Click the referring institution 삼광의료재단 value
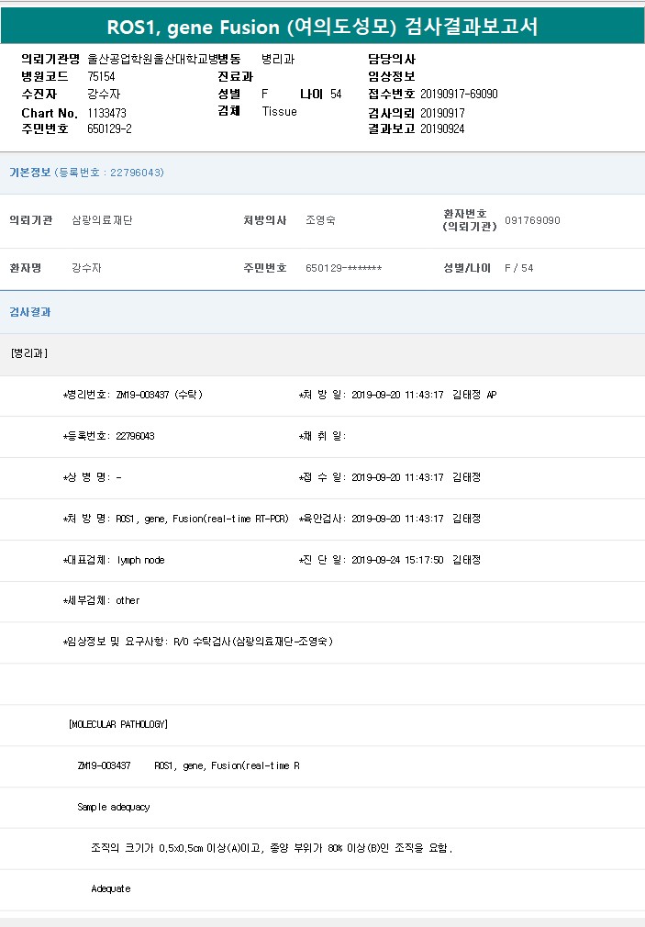Screen dimensions: 645x927 coord(102,220)
